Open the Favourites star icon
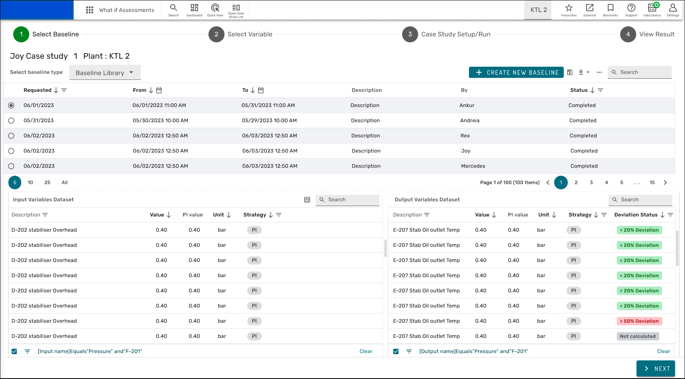This screenshot has height=379, width=685. (569, 8)
